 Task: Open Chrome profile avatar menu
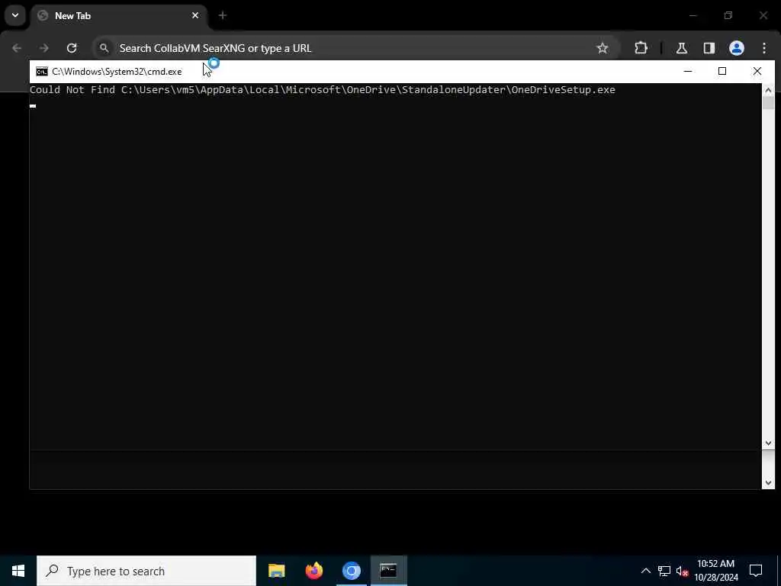pos(737,48)
